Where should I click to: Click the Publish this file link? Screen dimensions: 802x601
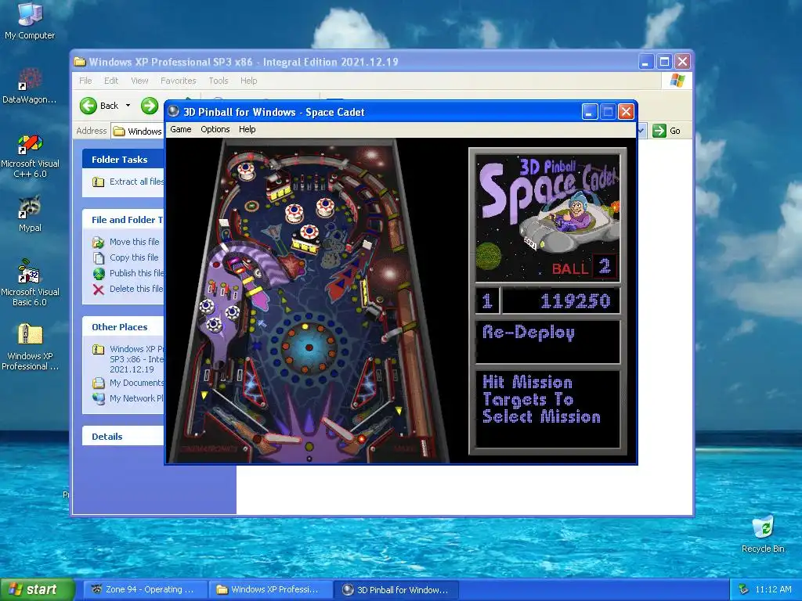[136, 273]
